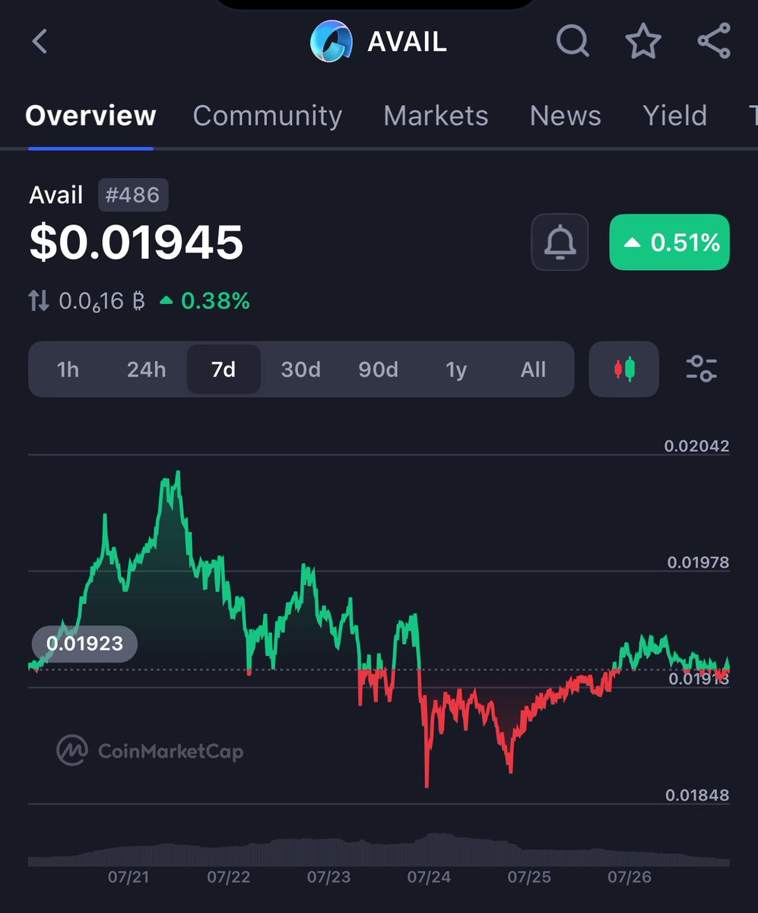Tap the Avail coin name label
The height and width of the screenshot is (913, 758).
point(56,196)
